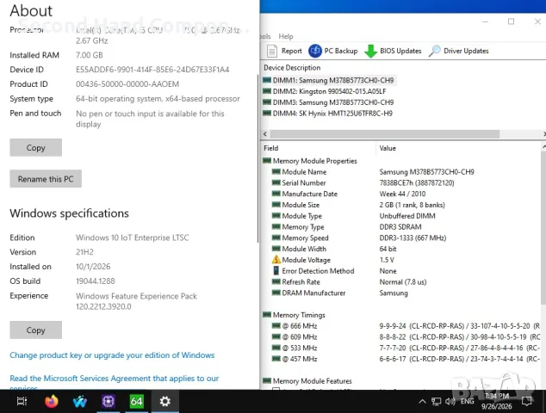Launch PC Backup from the toolbar
This screenshot has height=413, width=546.
tap(333, 51)
